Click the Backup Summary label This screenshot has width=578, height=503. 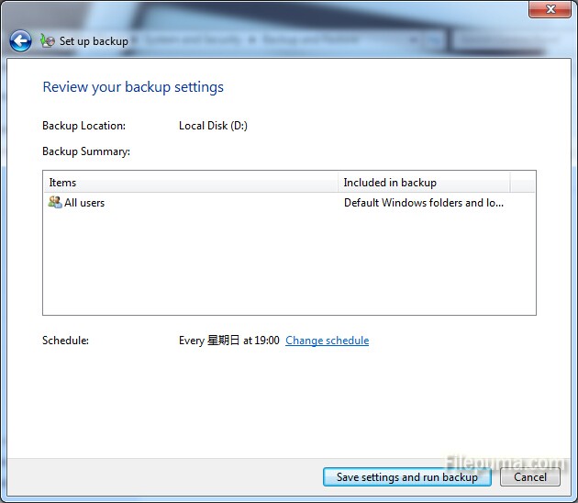pos(86,151)
